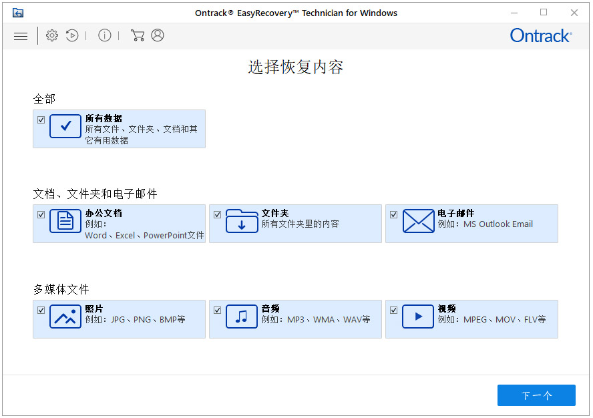Click the Ontrack logo

coord(541,35)
